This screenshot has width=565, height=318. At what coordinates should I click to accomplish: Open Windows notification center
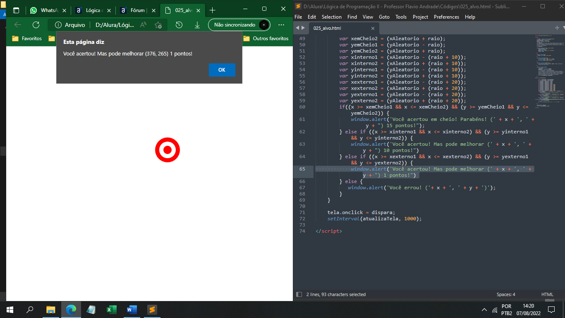click(x=551, y=309)
